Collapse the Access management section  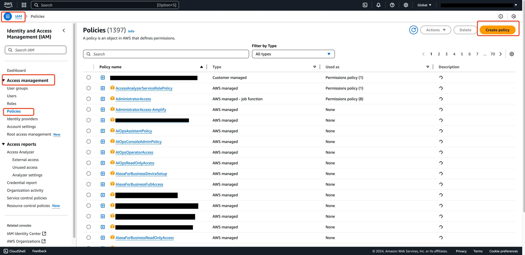coord(4,80)
